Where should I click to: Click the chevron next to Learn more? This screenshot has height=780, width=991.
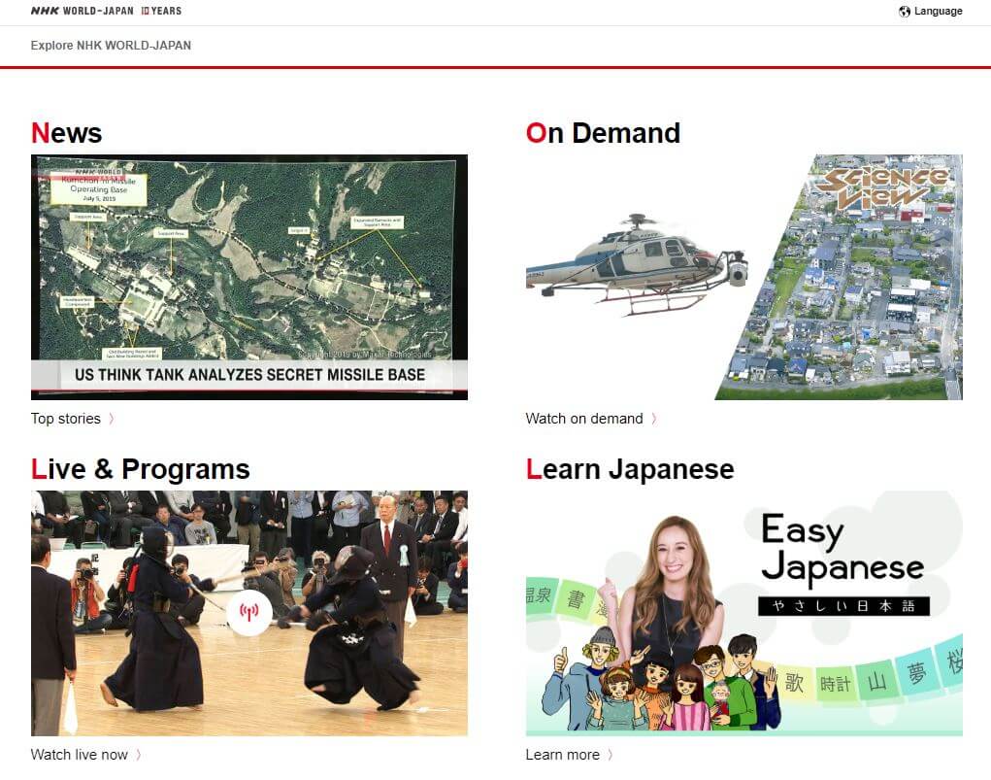610,755
